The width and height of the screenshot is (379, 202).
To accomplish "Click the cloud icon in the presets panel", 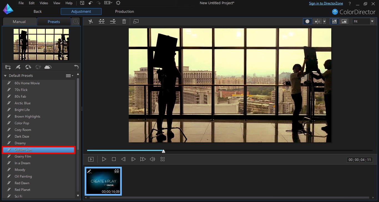I will 48,67.
